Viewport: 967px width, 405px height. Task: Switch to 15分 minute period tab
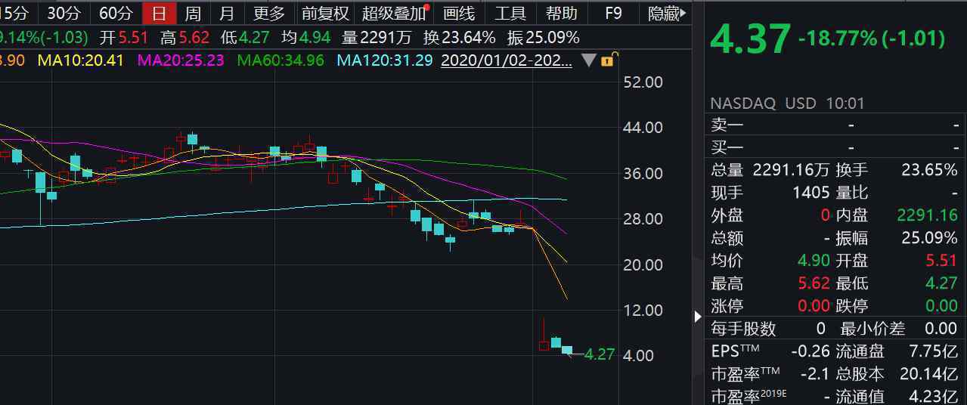click(x=14, y=13)
